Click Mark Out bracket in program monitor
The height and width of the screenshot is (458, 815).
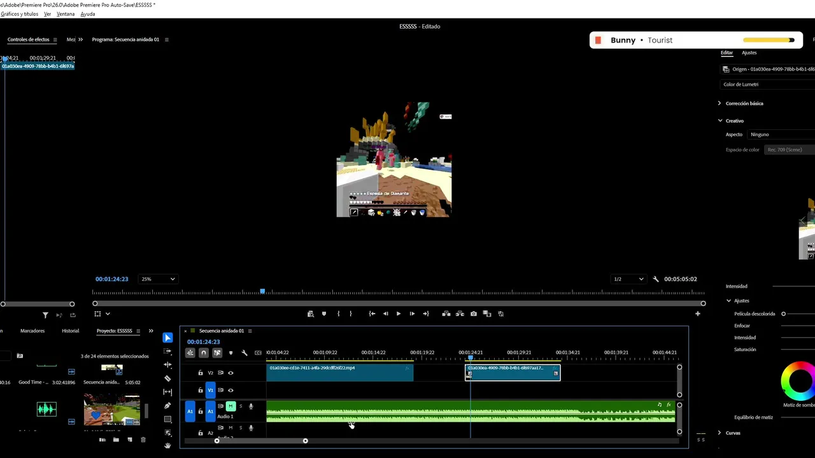coord(350,314)
